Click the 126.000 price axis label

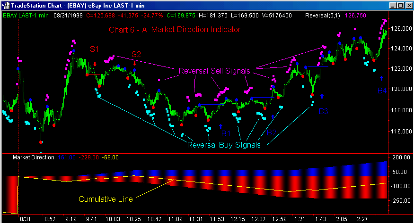point(401,29)
